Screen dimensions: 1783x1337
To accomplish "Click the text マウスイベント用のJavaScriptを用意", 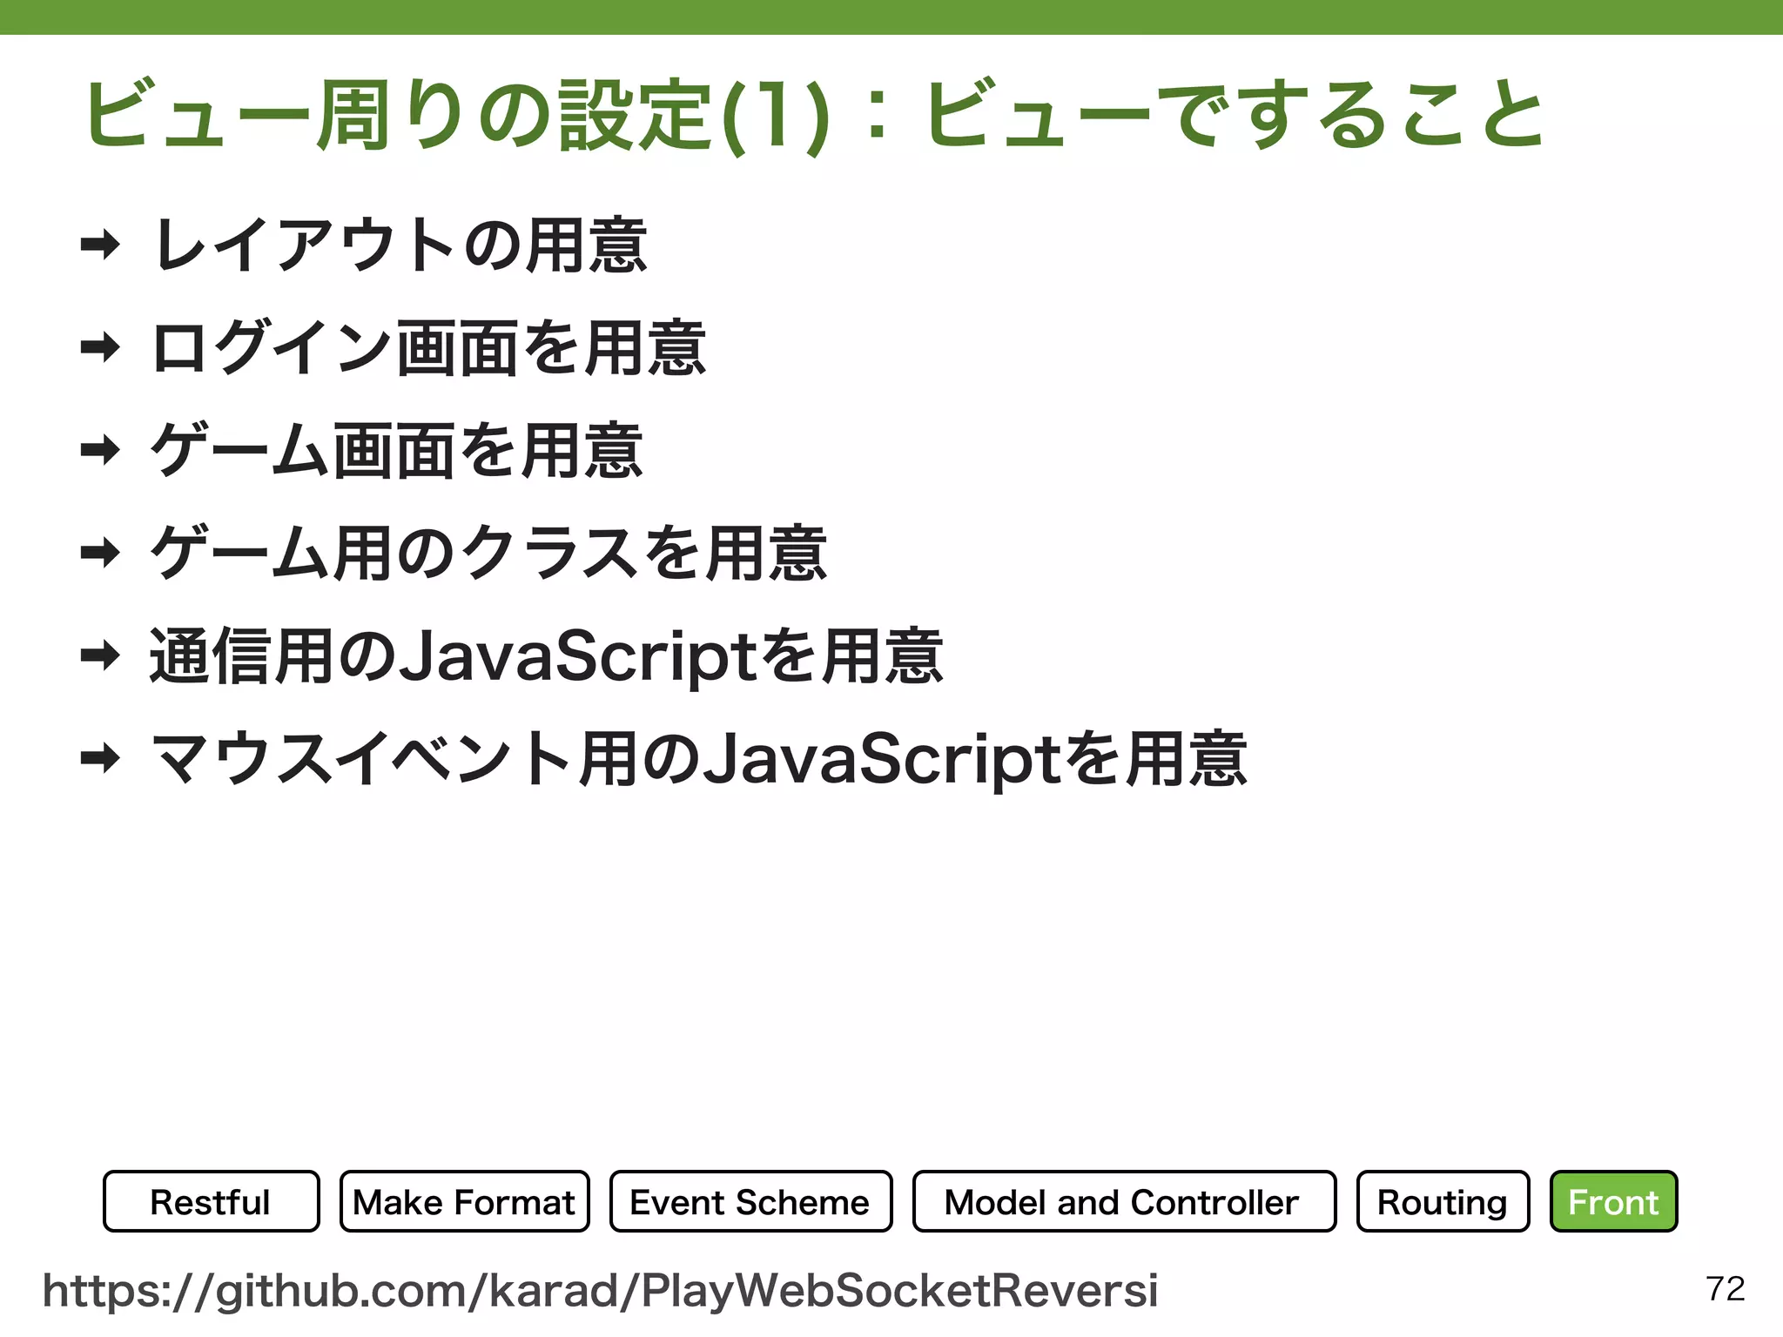I will (x=699, y=758).
